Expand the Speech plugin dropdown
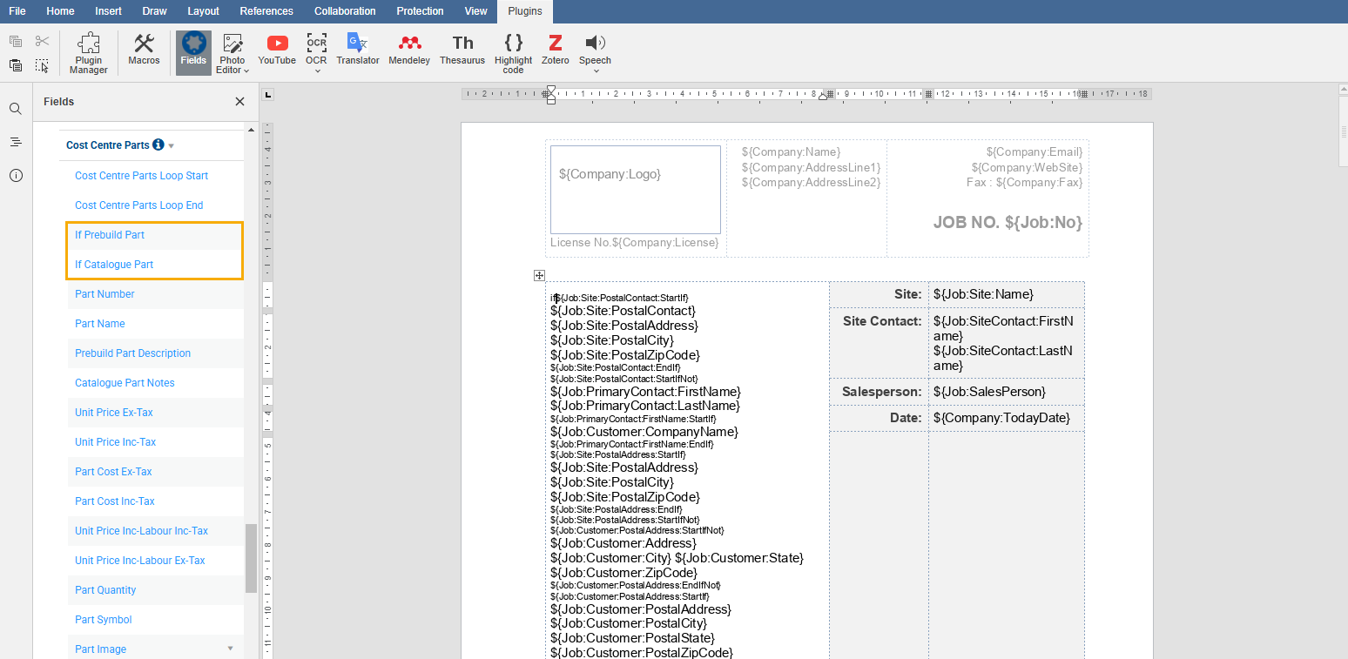The height and width of the screenshot is (659, 1348). [x=596, y=71]
